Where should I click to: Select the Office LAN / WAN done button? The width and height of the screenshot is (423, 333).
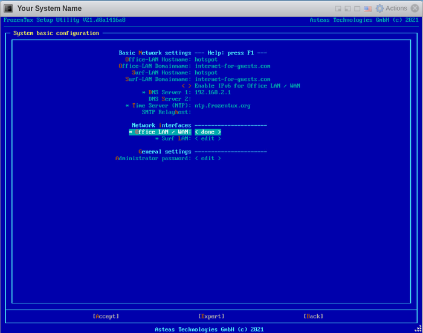pos(208,132)
